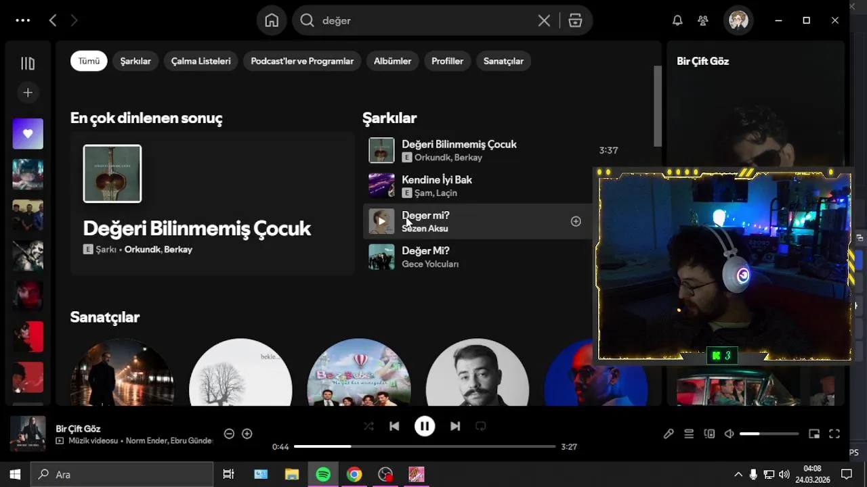Go forward with the right arrow

tap(74, 20)
